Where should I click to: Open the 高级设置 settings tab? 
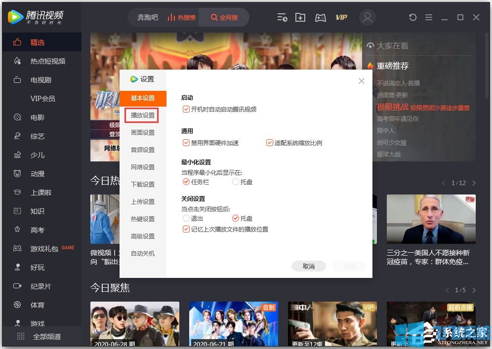pos(142,236)
